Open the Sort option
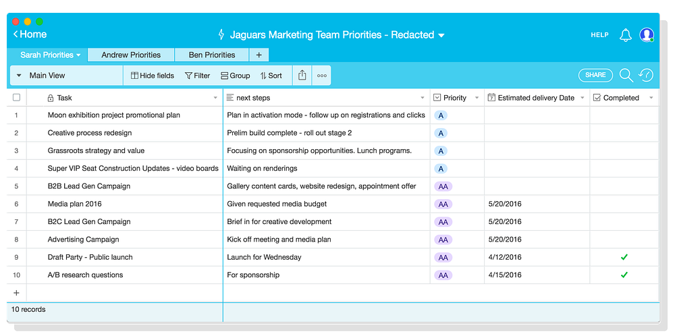675x334 pixels. (271, 76)
